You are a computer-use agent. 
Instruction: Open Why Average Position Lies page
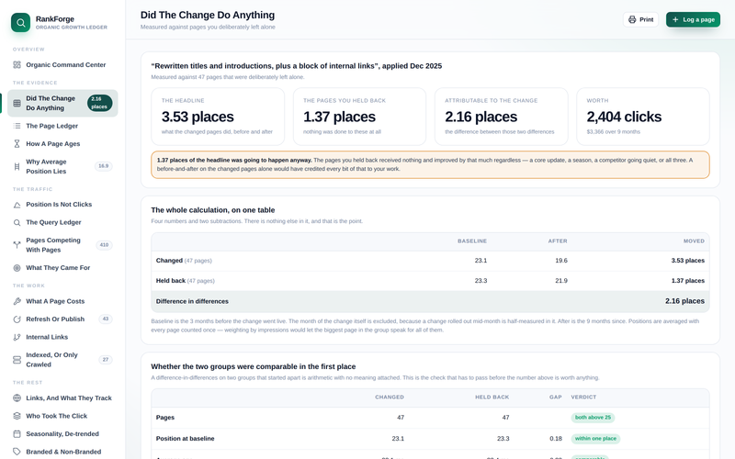tap(62, 166)
